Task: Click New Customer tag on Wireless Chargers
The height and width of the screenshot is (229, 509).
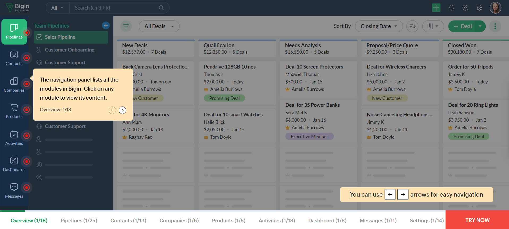Action: point(387,98)
